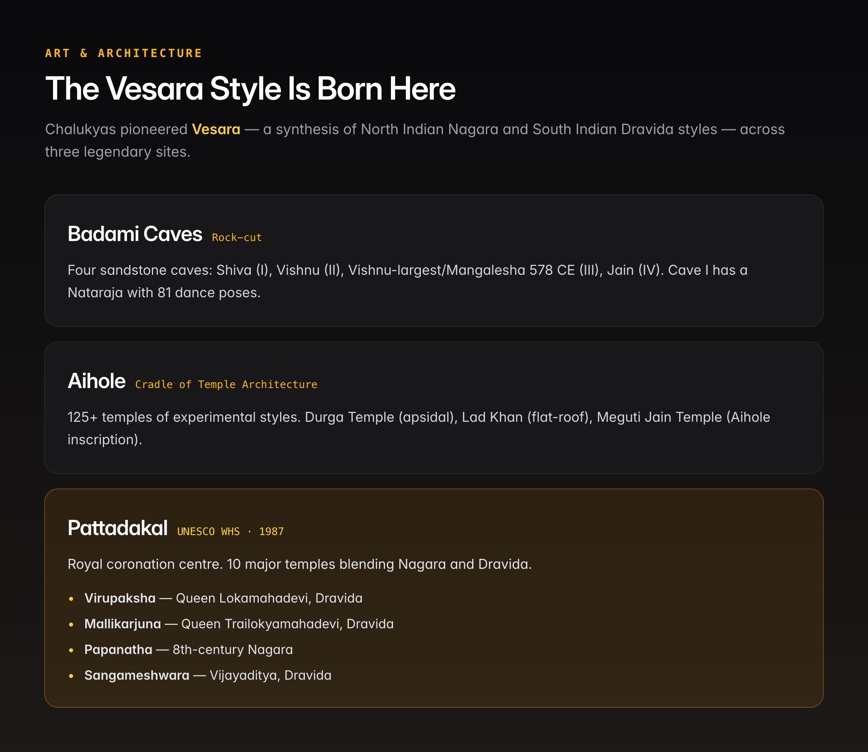Click the '125+ temples of experimental styles' paragraph
The height and width of the screenshot is (752, 868).
(x=419, y=428)
